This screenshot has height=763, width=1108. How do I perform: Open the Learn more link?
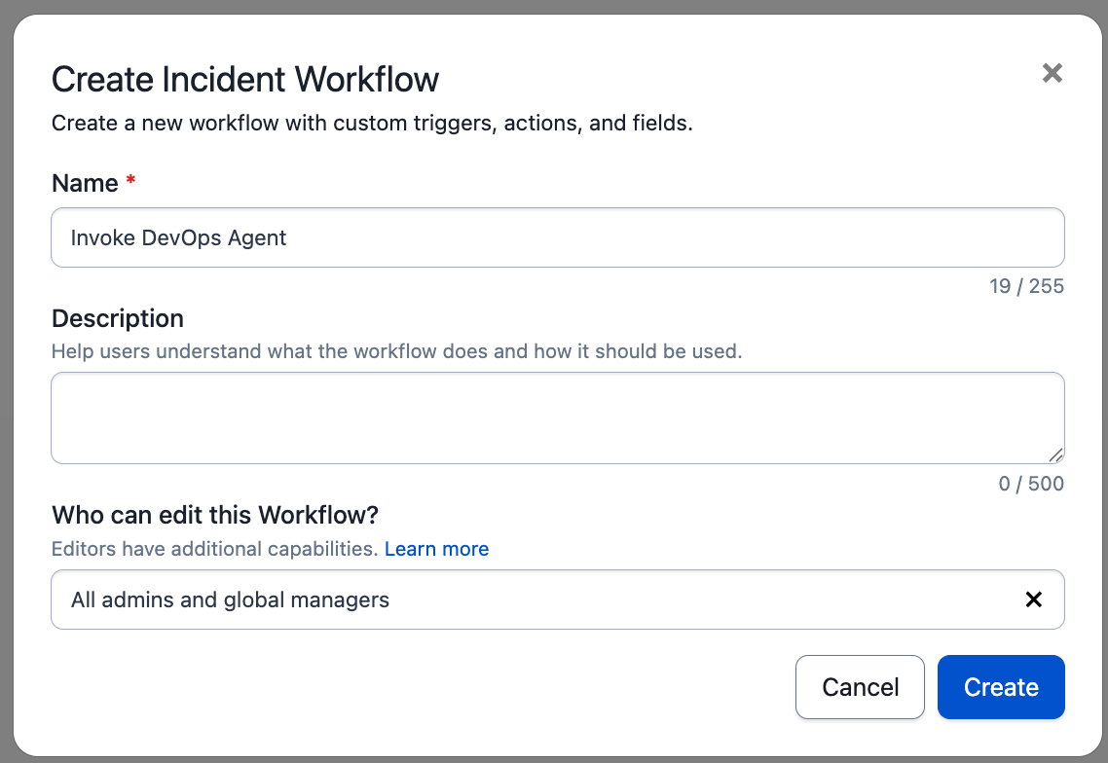[x=436, y=549]
